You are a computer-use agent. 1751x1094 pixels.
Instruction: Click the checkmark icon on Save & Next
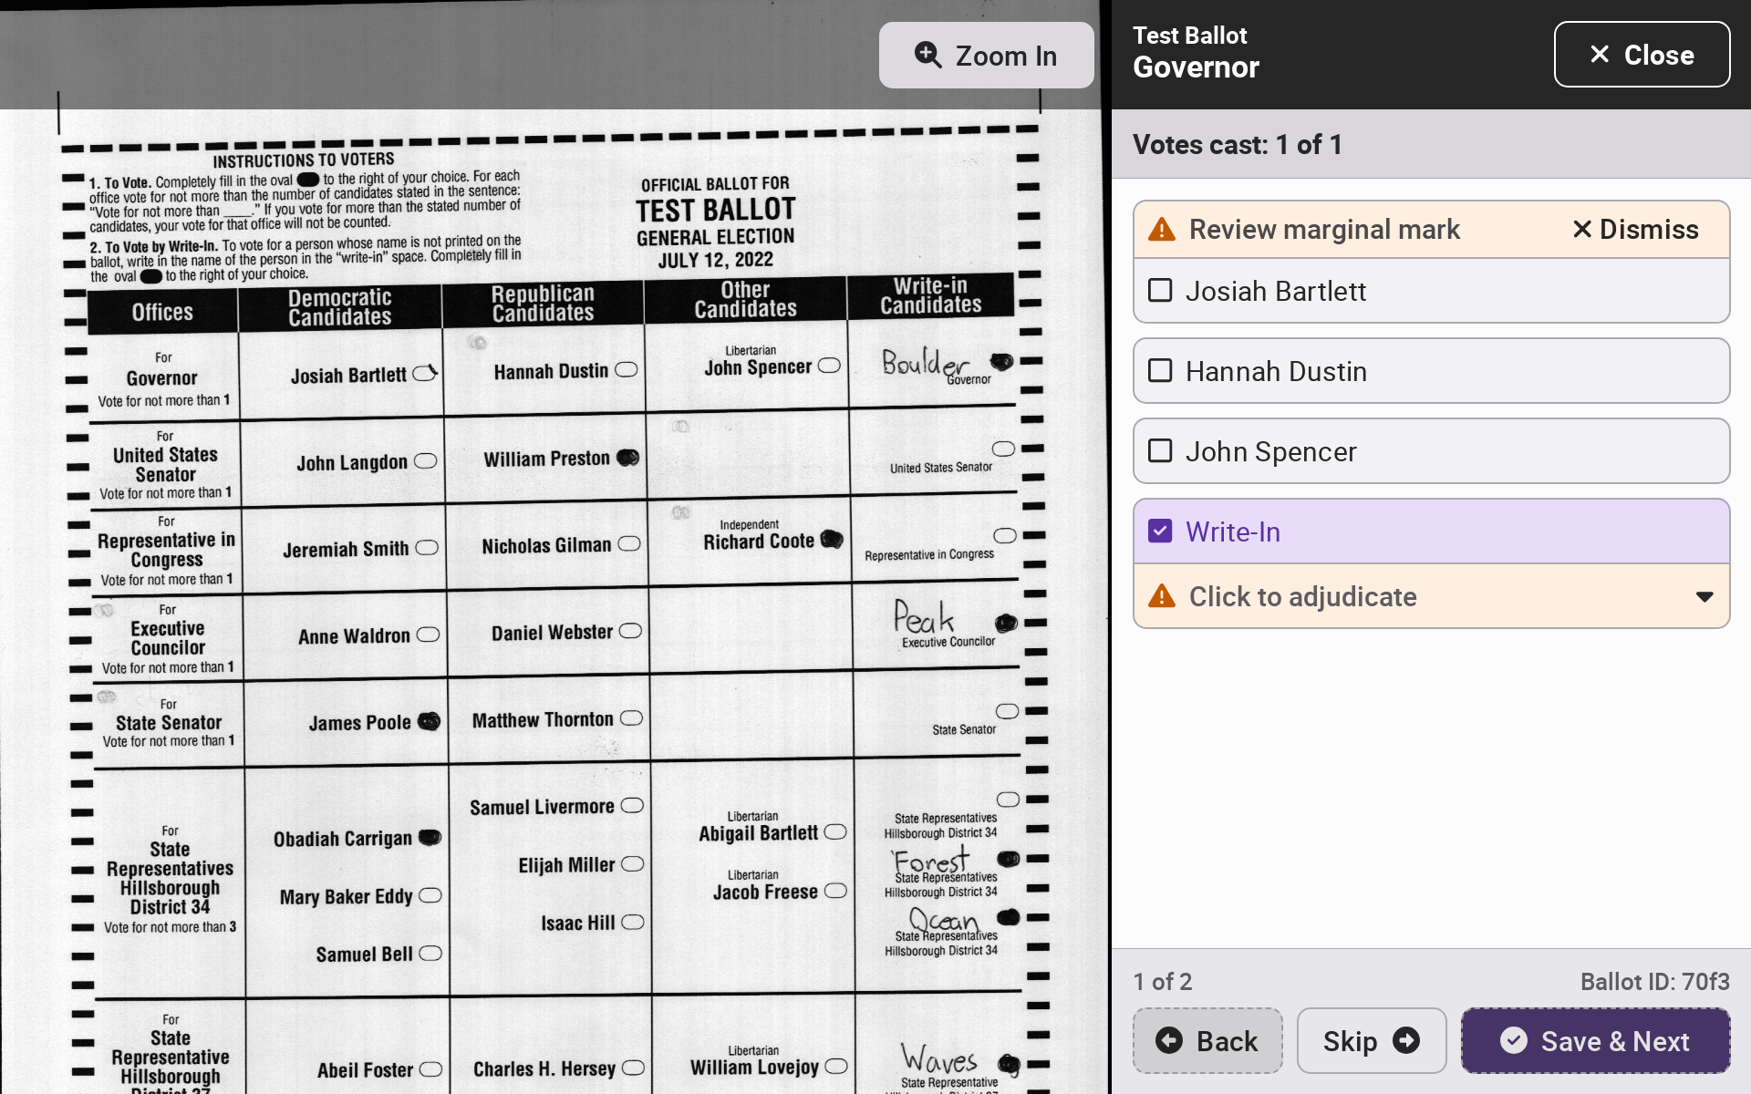click(1514, 1040)
